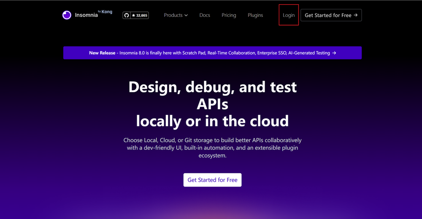Click the arrow icon in the header Get Started button

tap(356, 15)
